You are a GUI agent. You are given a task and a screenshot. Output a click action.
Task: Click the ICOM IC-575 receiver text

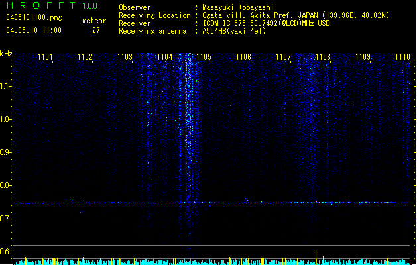pyautogui.click(x=266, y=23)
